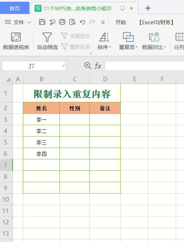The height and width of the screenshot is (242, 184).
Task: Click the 分列 text-to-columns icon
Action: click(180, 37)
